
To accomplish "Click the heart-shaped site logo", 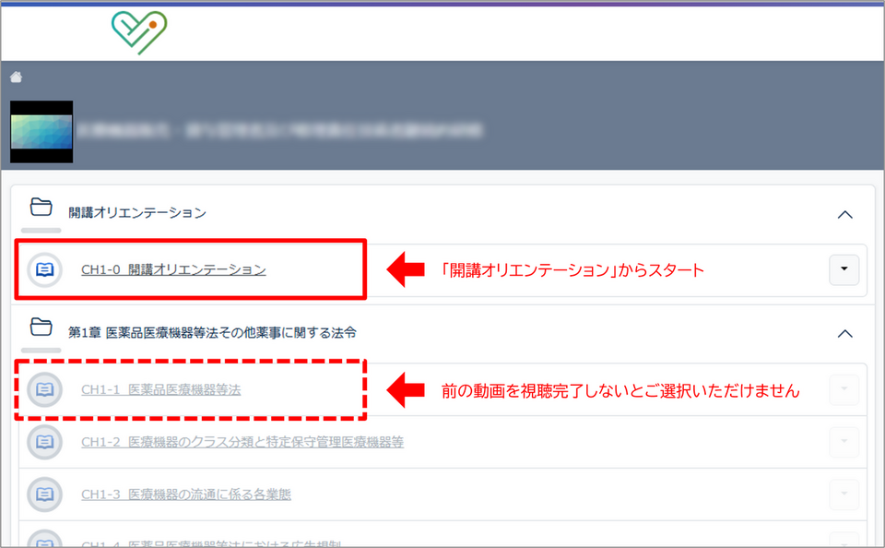I will click(138, 32).
